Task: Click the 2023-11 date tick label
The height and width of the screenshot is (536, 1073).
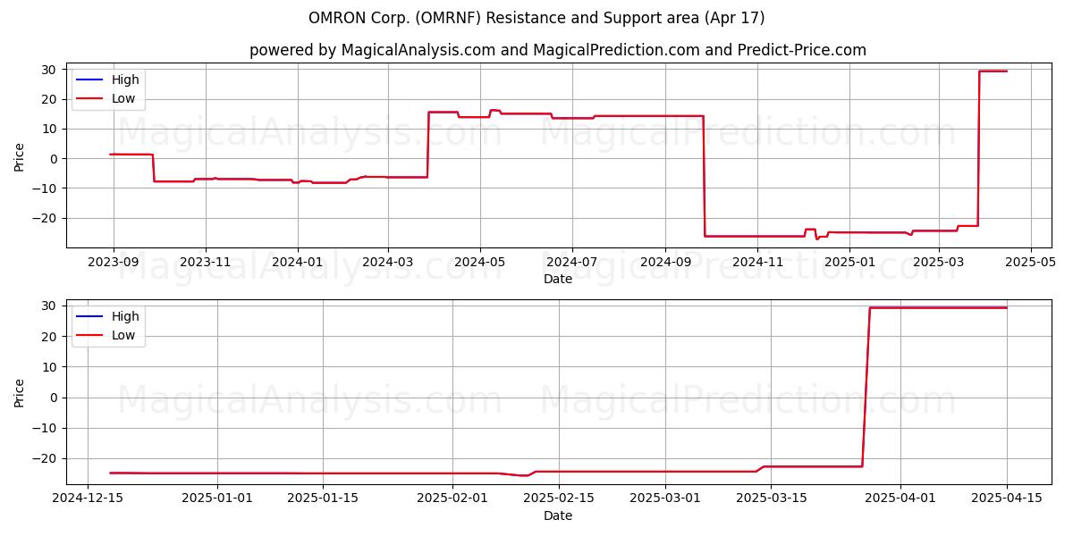Action: (206, 262)
